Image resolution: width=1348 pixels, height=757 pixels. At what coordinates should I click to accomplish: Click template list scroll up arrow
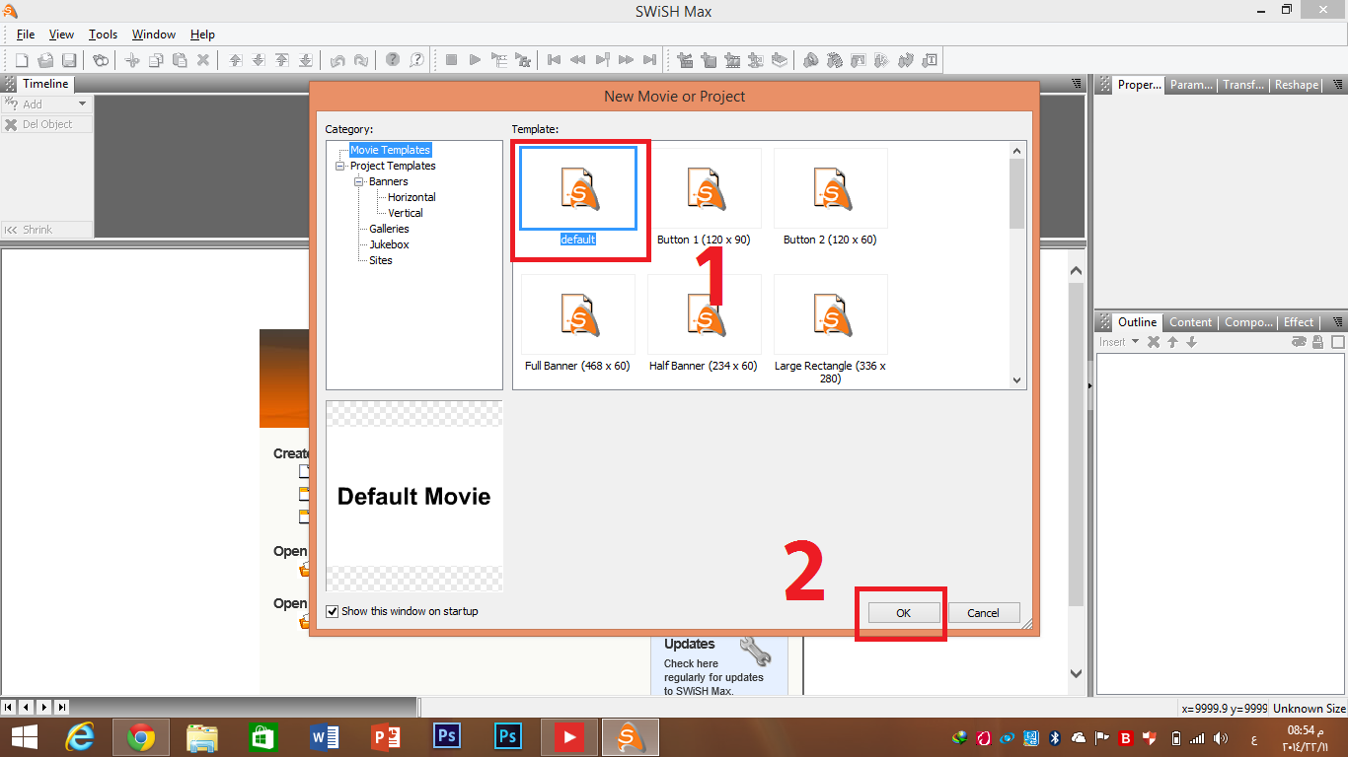coord(1017,150)
